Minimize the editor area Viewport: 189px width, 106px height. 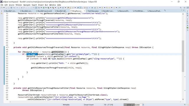tap(182, 10)
